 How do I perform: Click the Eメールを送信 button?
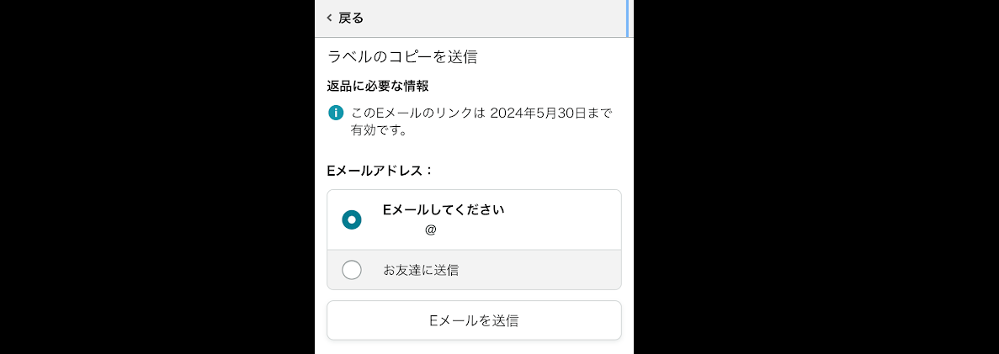tap(474, 320)
